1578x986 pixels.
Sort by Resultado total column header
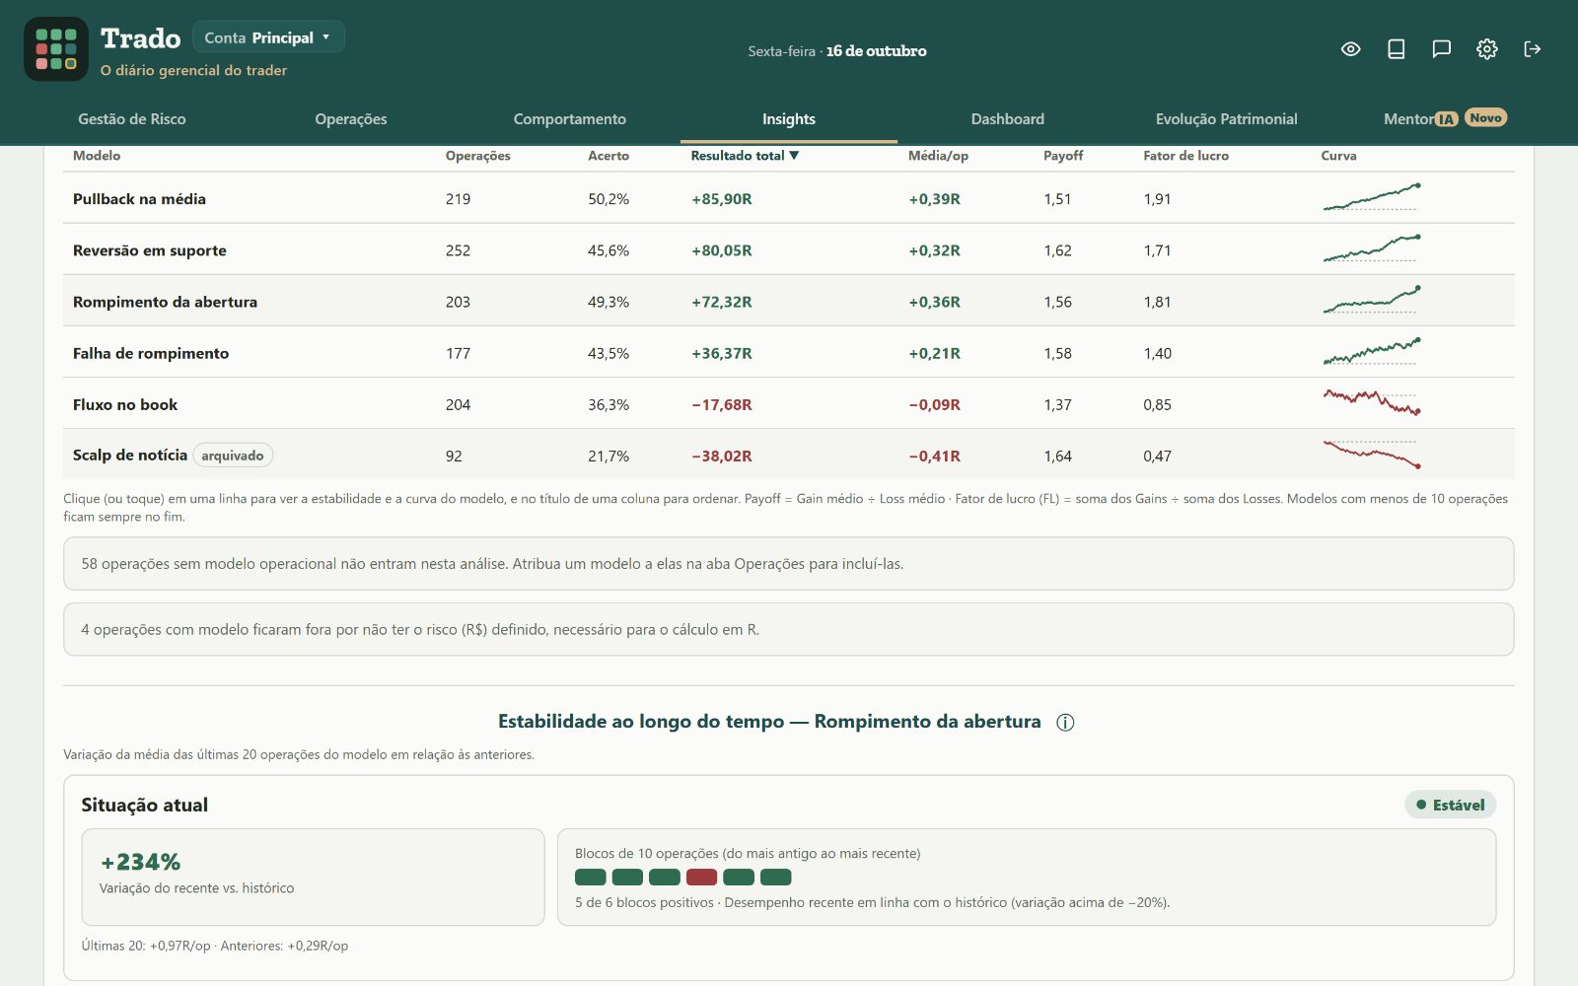point(745,156)
